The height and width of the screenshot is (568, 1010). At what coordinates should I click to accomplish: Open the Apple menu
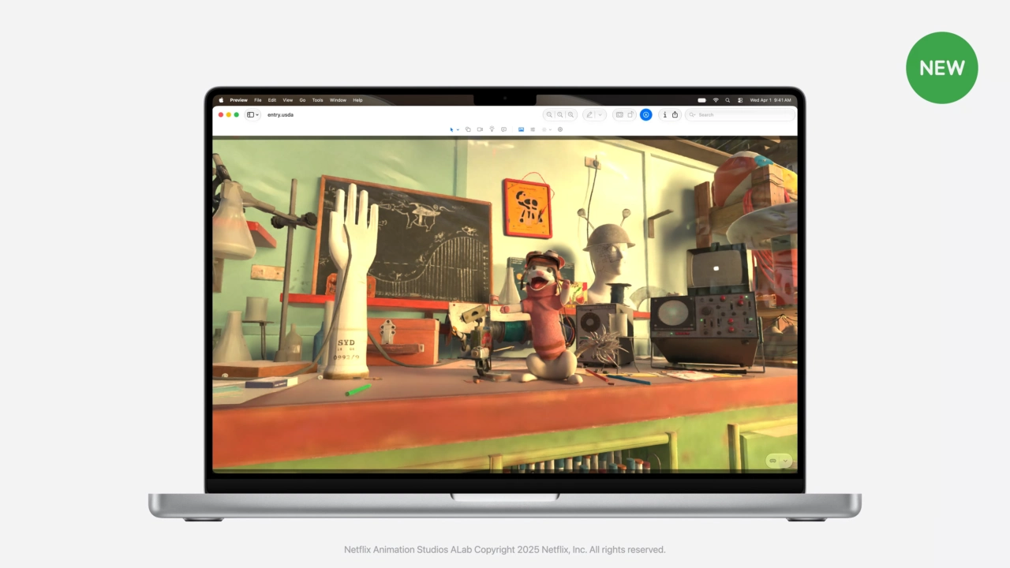point(221,100)
